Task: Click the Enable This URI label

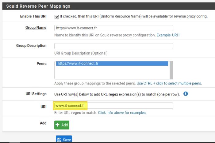Action: (x=33, y=16)
